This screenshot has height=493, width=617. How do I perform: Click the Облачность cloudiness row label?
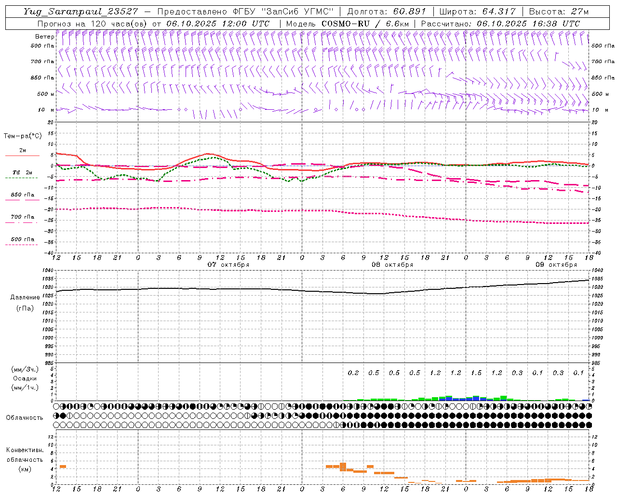25,417
